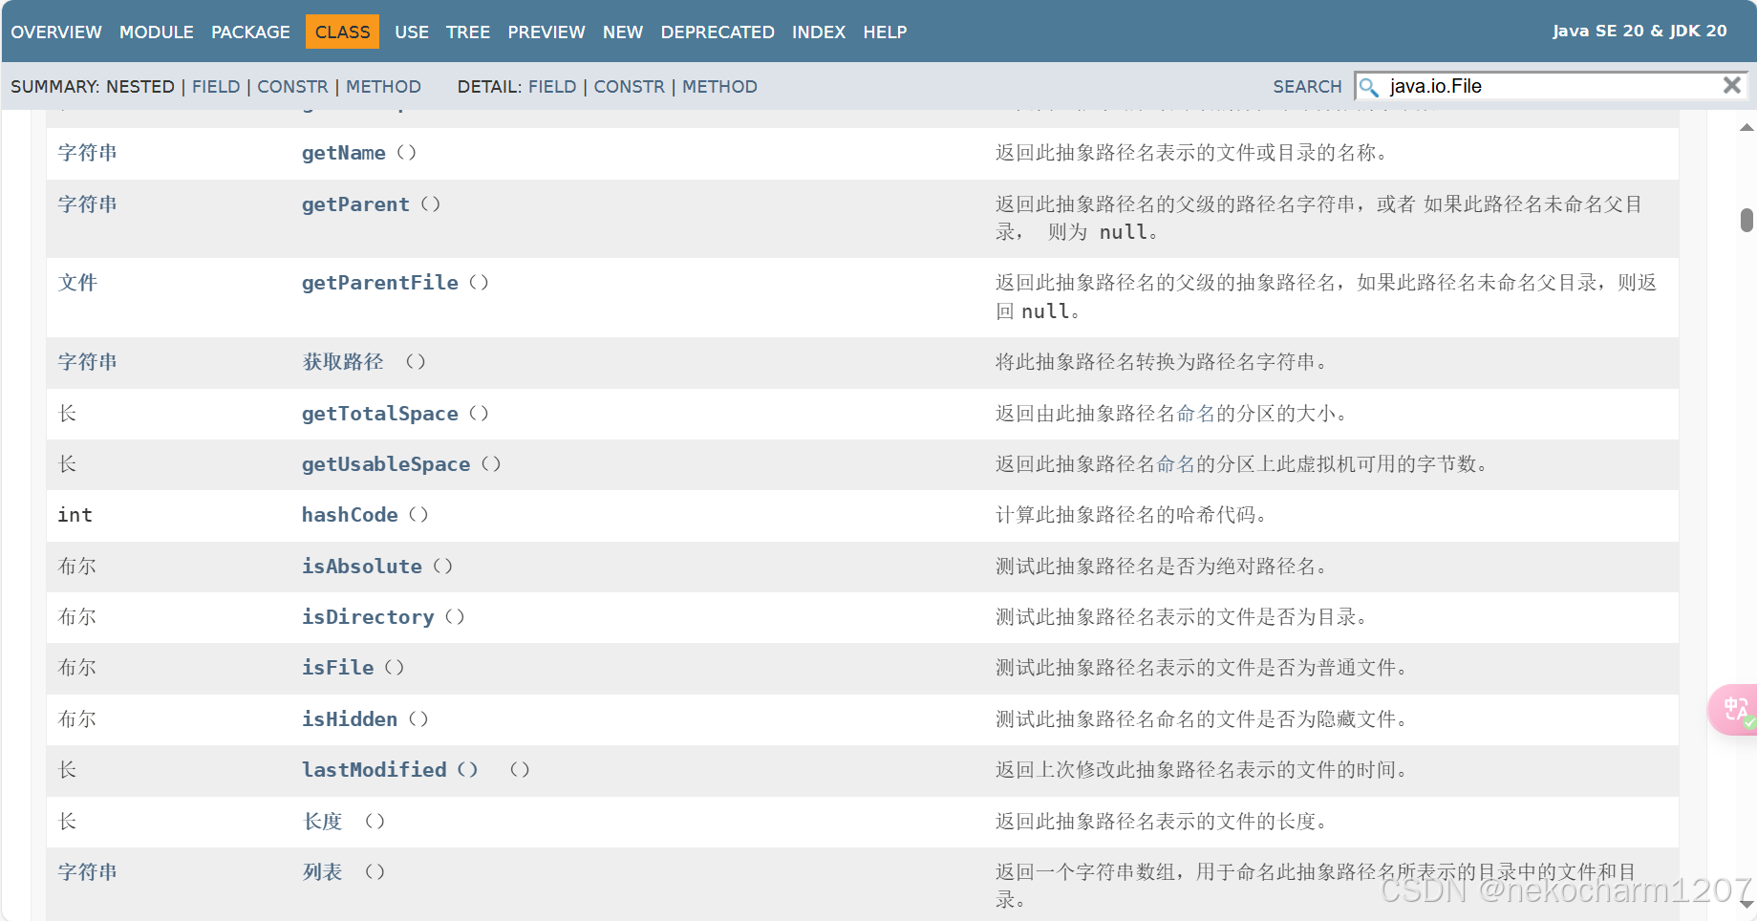Click the Java SE 20 & JDK 20 label

pyautogui.click(x=1639, y=31)
